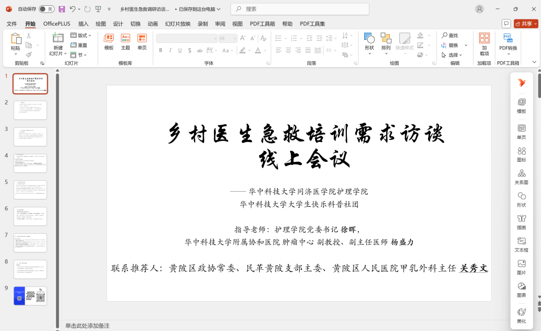Open the font name combo box
The height and width of the screenshot is (331, 541).
point(187,38)
